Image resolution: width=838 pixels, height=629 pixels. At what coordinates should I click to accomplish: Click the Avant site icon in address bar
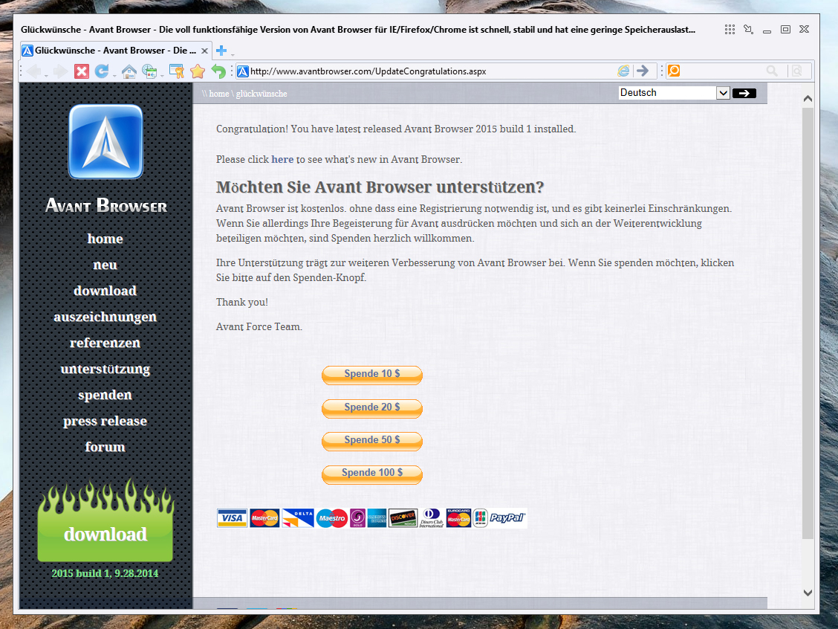tap(243, 71)
